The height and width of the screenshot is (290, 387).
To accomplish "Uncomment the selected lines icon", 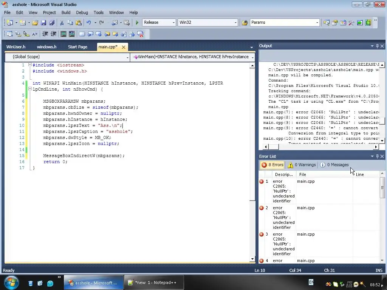I will 72,34.
